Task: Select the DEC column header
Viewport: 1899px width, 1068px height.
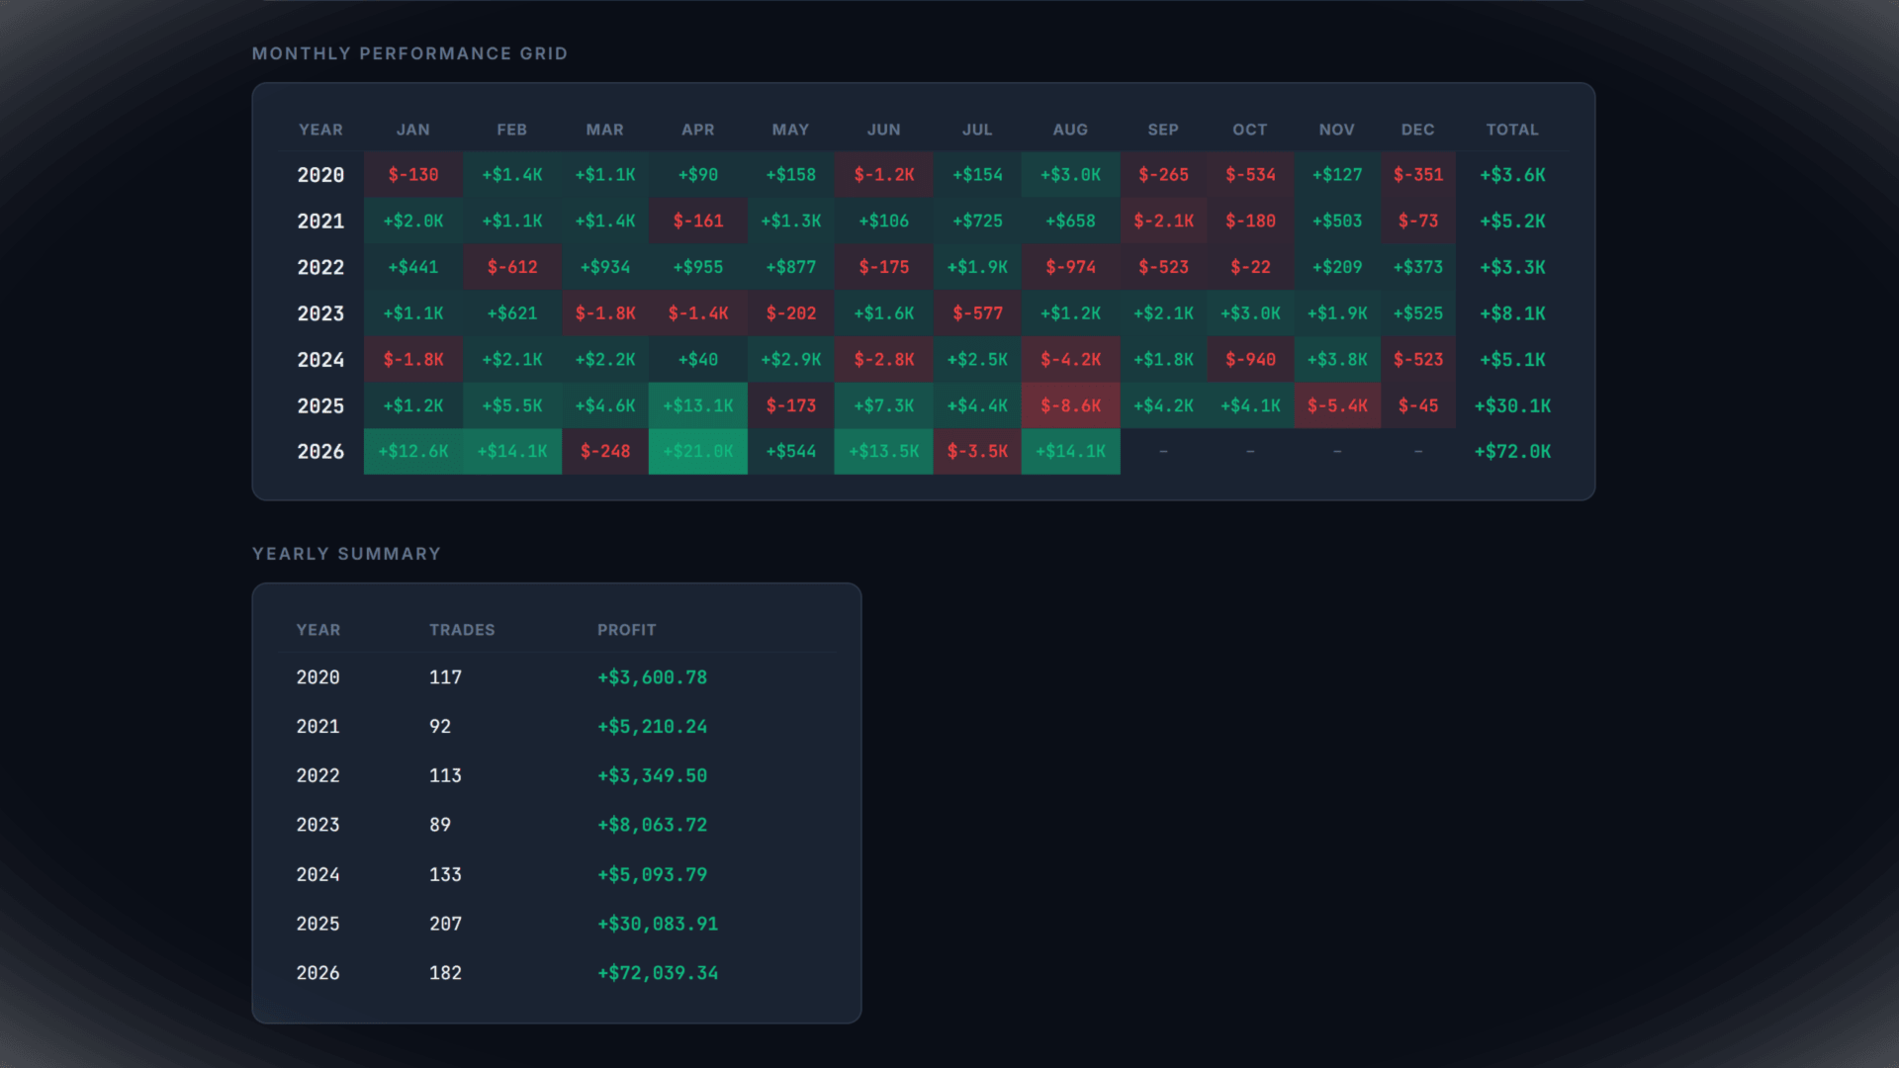Action: [x=1418, y=130]
